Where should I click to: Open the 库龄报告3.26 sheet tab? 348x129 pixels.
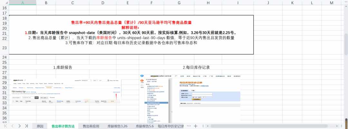117,126
